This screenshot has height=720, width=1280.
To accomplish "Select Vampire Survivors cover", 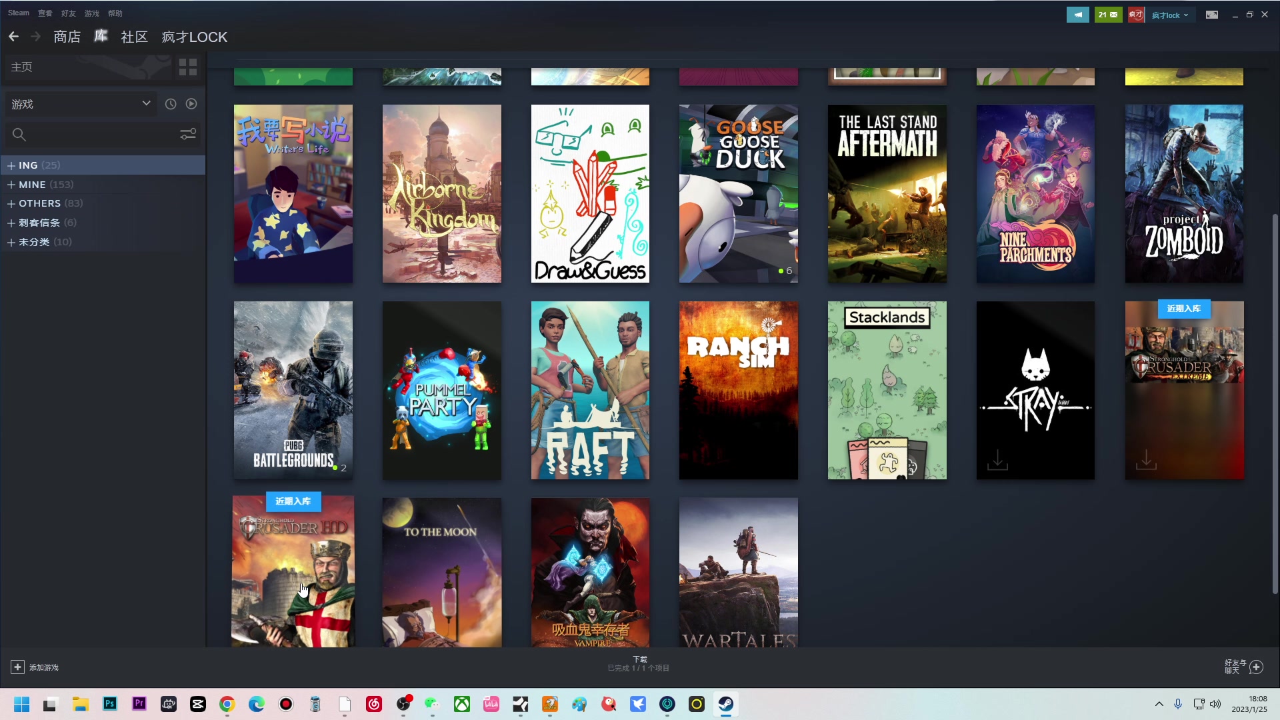I will tap(590, 573).
